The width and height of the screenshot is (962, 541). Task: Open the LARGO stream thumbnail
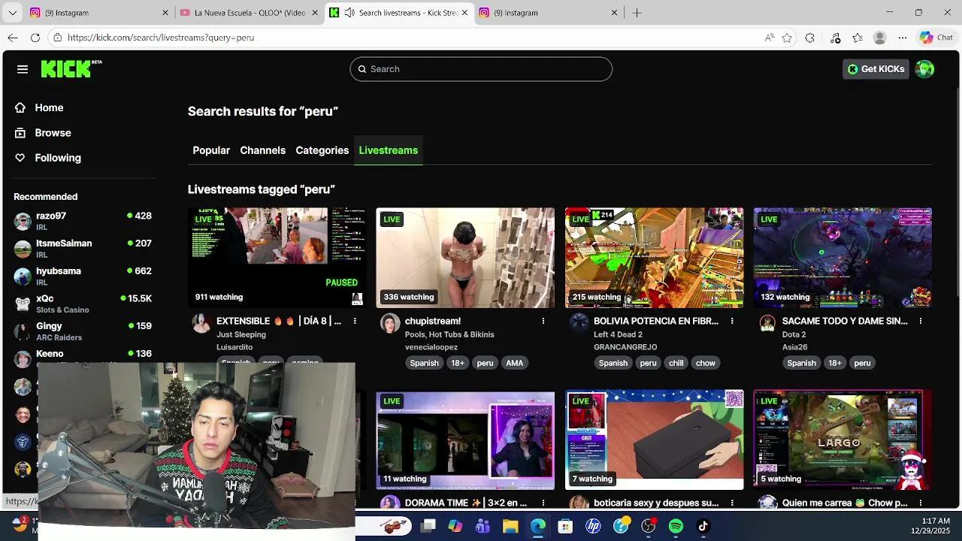click(843, 440)
